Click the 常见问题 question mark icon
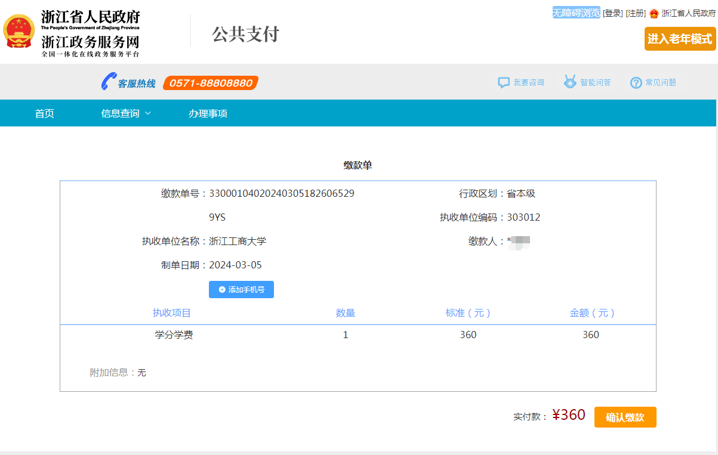The image size is (718, 455). [636, 83]
